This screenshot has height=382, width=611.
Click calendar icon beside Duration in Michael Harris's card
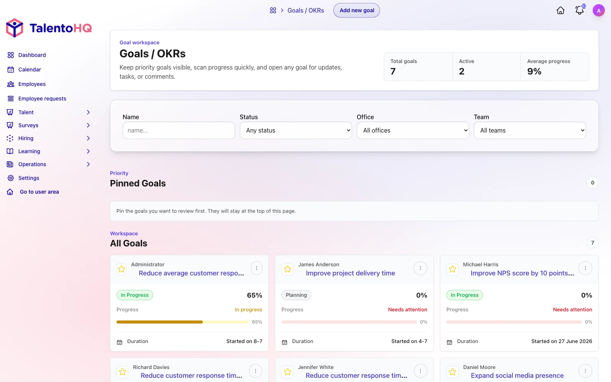449,342
